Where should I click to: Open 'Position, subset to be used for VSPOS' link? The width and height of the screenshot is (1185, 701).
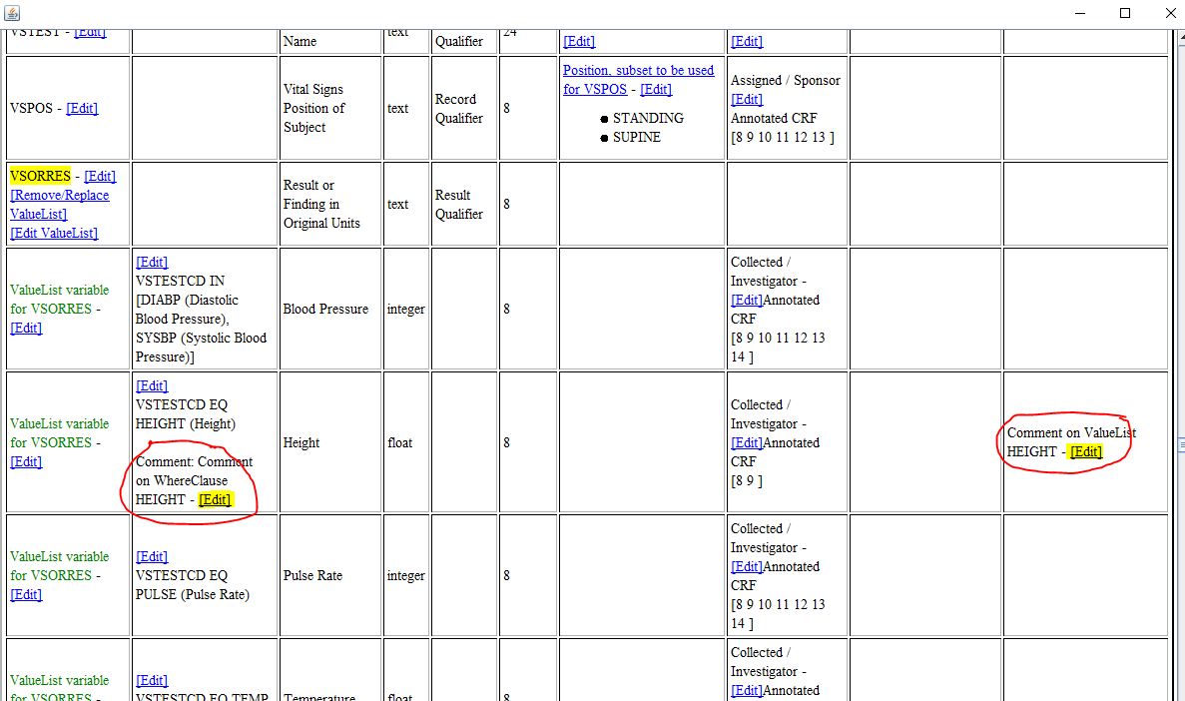tap(638, 80)
